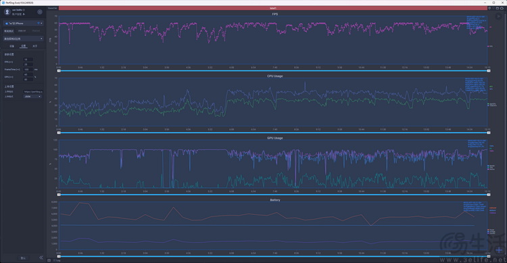
Task: Click the lower CPU threshold input field
Action: click(x=28, y=79)
